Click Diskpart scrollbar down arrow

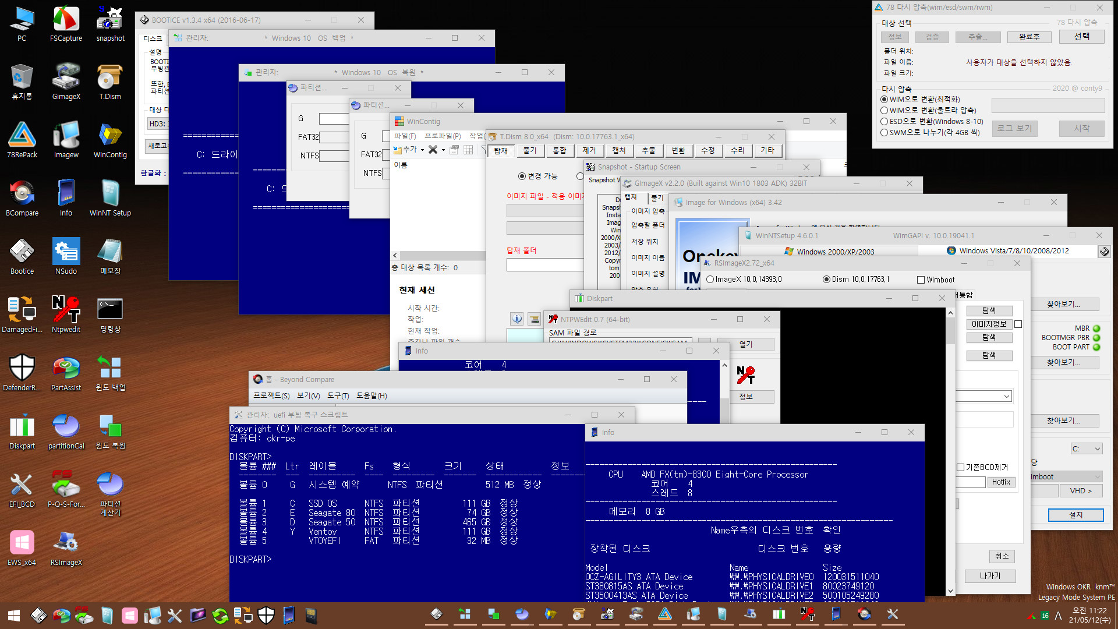point(950,591)
